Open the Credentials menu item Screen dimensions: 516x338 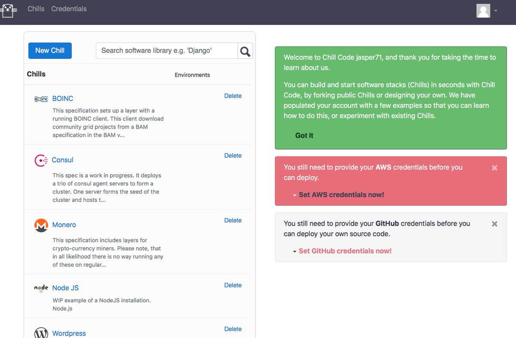[69, 9]
